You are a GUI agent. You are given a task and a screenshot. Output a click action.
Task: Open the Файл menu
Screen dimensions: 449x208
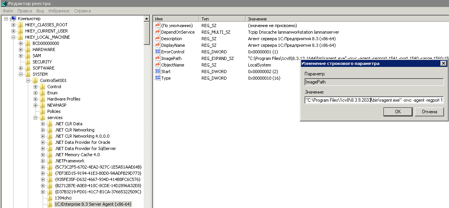(8, 11)
